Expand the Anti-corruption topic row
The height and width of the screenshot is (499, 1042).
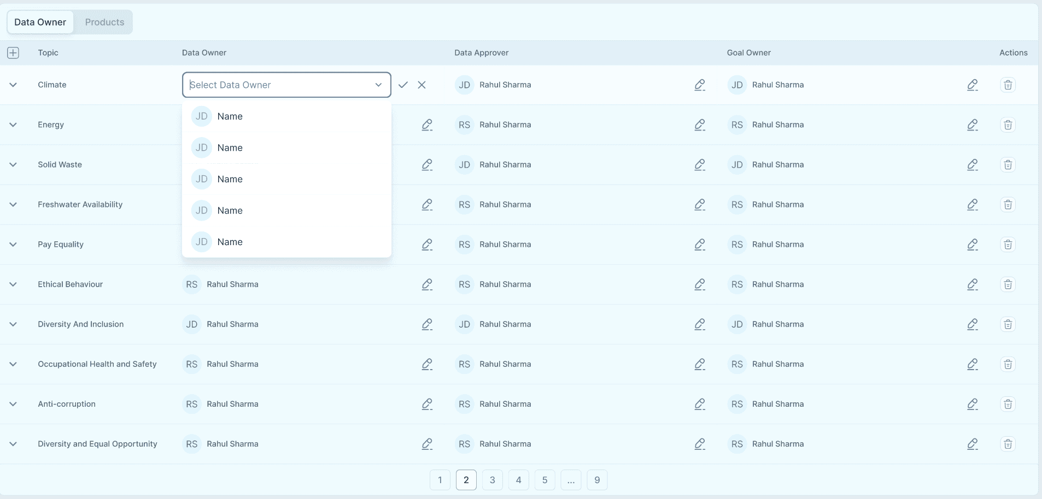[13, 403]
